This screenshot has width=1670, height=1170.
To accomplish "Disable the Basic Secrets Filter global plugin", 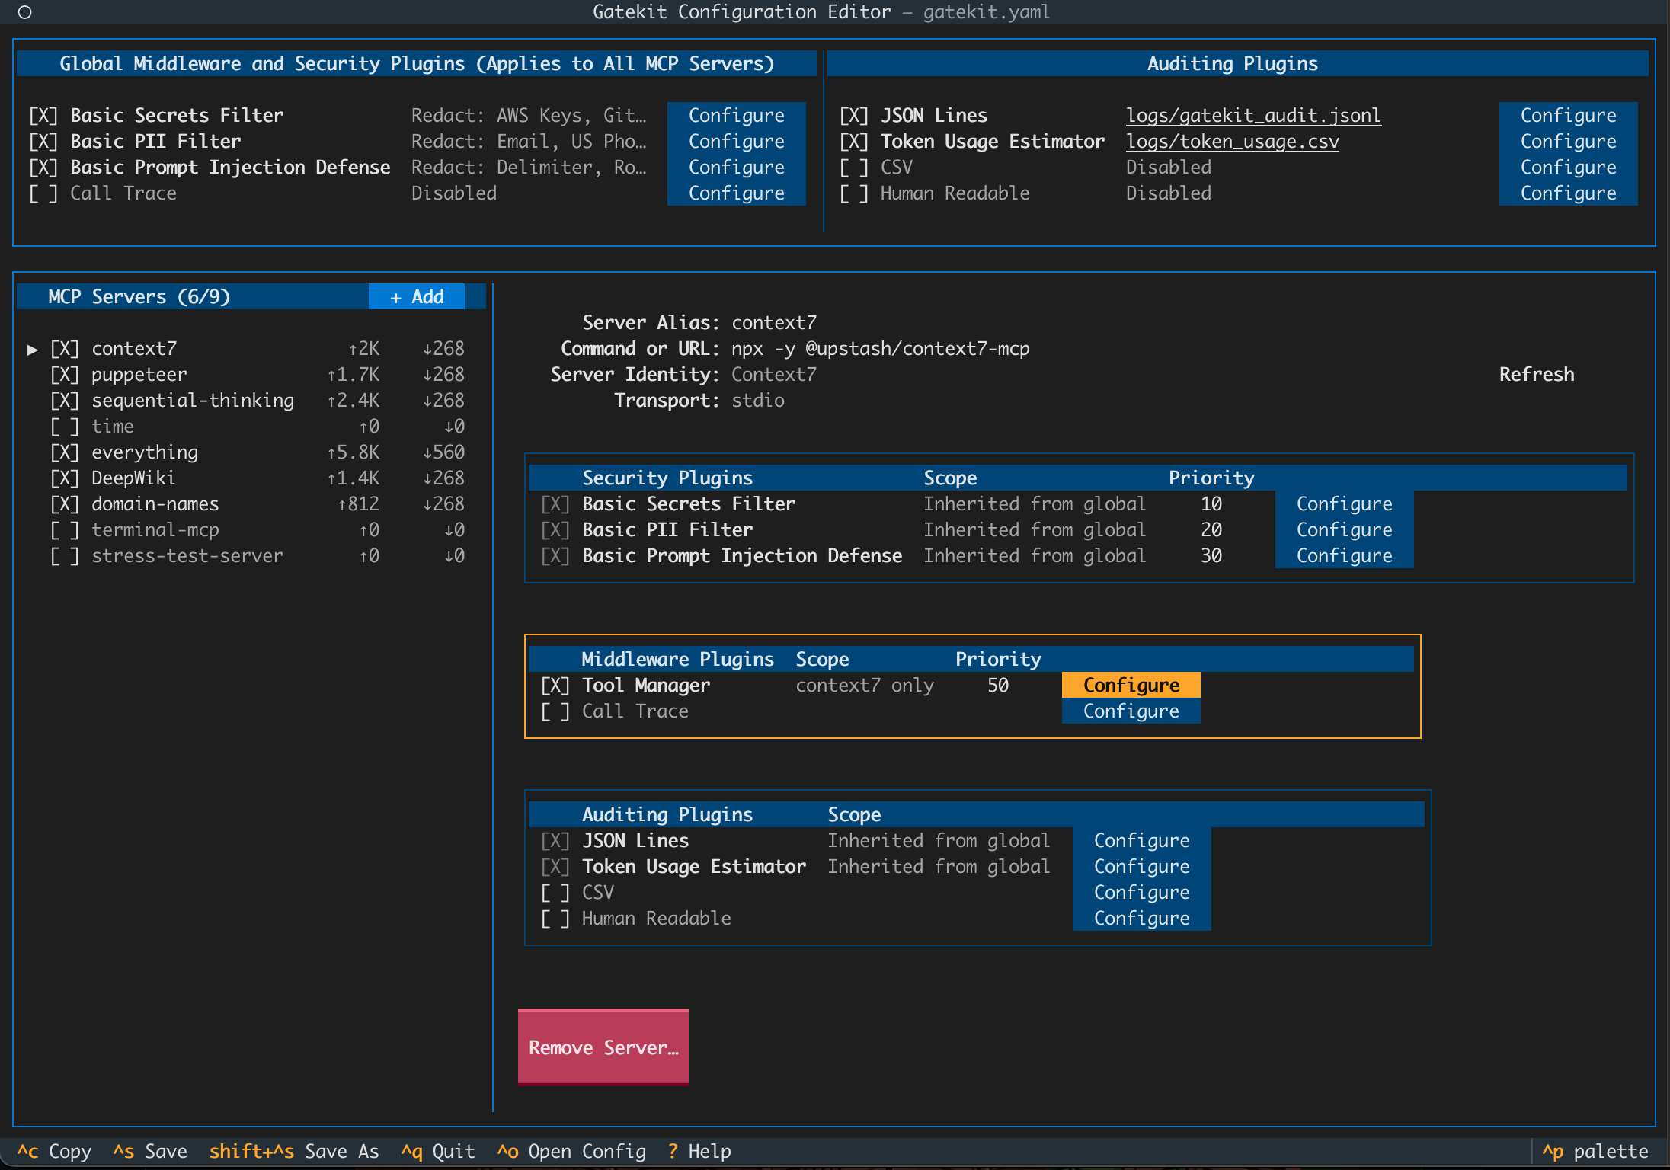I will (43, 115).
